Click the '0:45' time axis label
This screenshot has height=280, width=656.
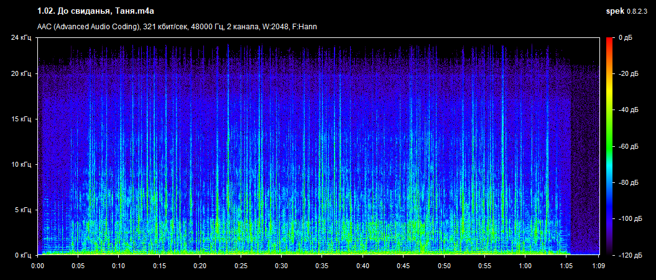coord(404,266)
